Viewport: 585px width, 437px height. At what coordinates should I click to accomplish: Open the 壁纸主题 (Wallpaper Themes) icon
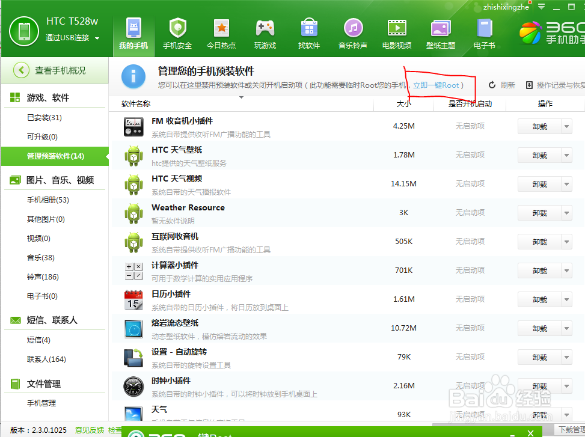click(x=440, y=31)
